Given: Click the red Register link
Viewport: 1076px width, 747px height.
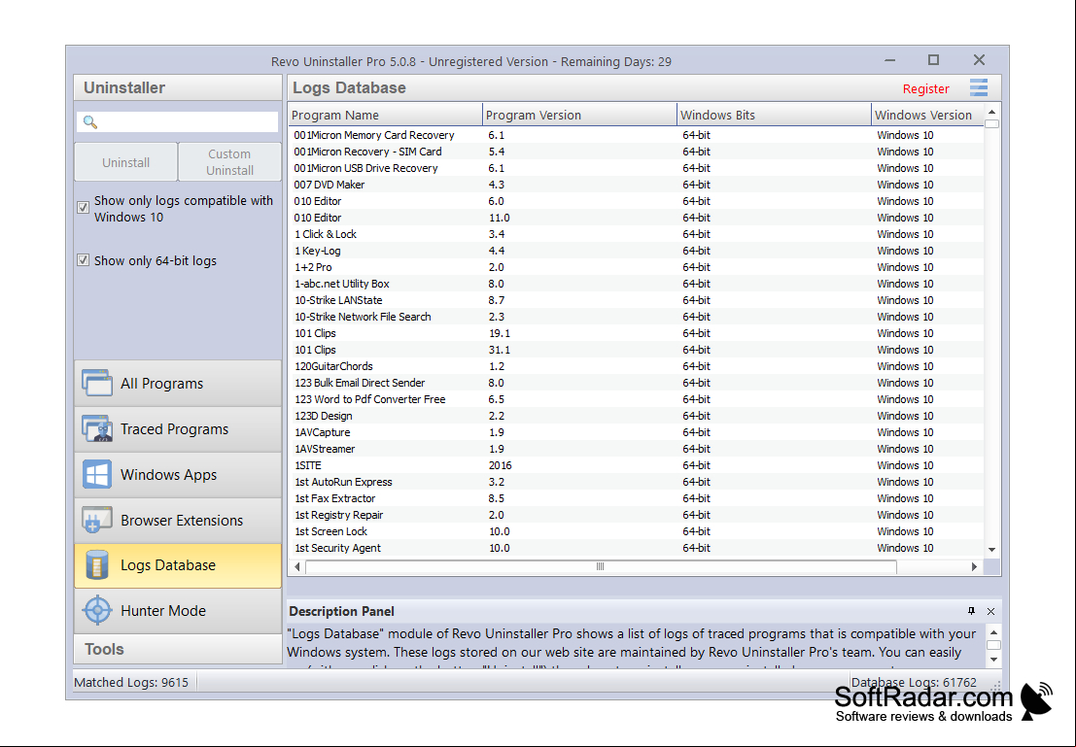Looking at the screenshot, I should coord(925,88).
